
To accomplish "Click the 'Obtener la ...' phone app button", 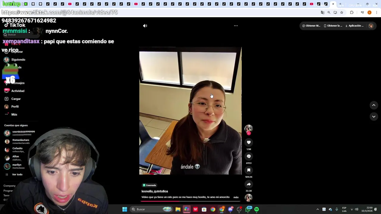I will (333, 26).
